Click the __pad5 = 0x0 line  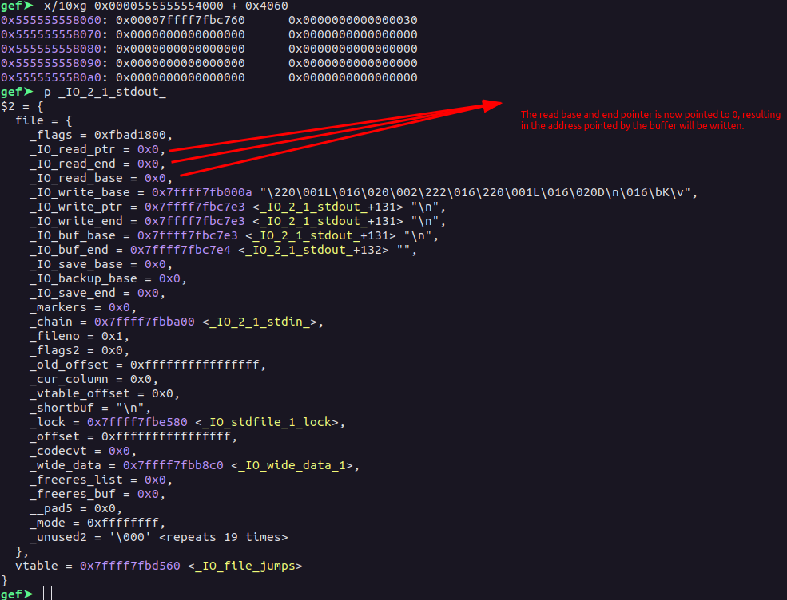click(76, 509)
